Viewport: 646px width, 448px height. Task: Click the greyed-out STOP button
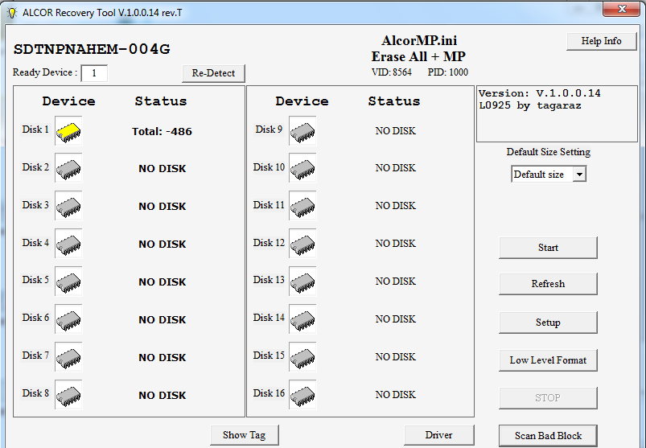tap(548, 398)
